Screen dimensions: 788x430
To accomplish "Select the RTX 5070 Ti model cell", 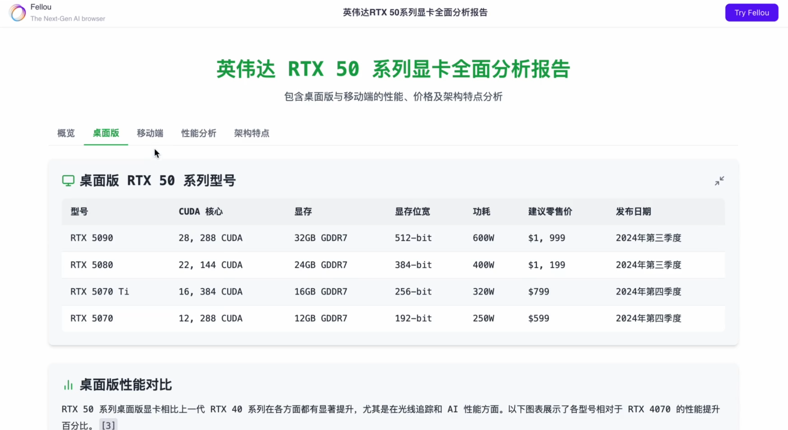I will 99,292.
